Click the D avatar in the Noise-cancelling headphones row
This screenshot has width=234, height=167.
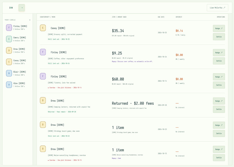click(43, 149)
